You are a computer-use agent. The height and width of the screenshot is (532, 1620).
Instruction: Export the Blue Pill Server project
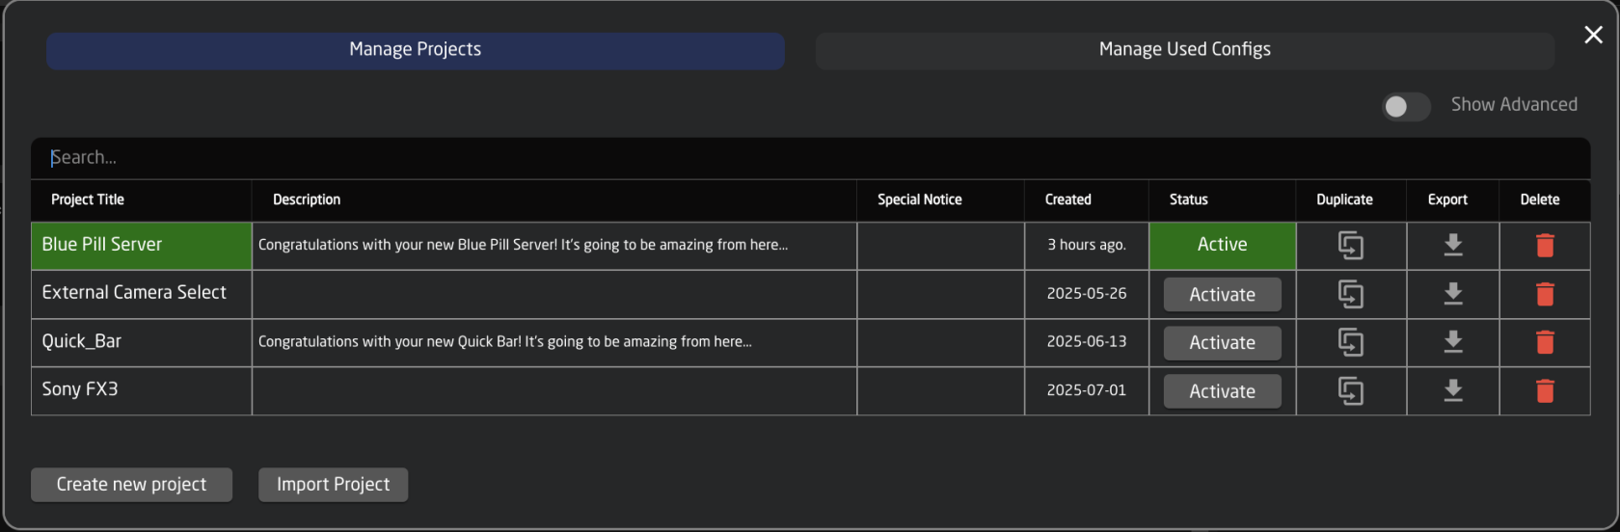coord(1453,246)
